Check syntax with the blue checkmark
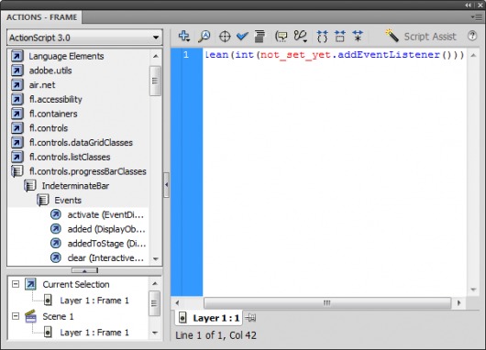 click(x=242, y=37)
